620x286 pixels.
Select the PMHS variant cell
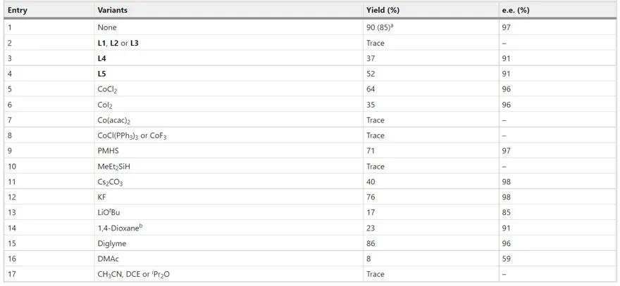pos(108,151)
